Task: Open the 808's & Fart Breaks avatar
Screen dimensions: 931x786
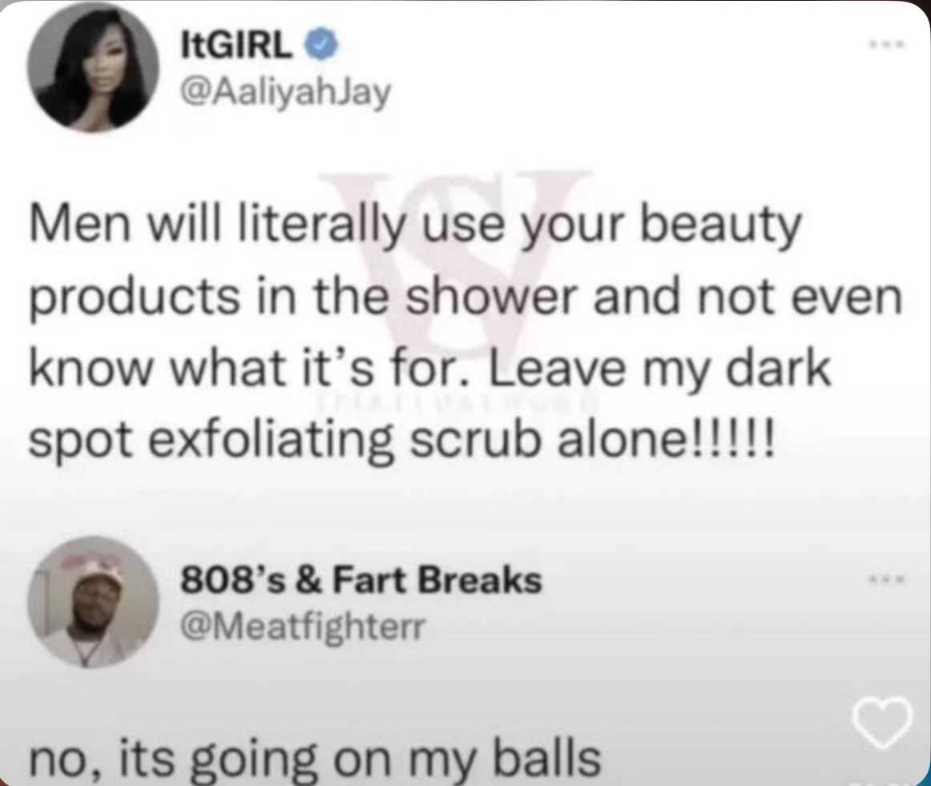Action: 93,602
